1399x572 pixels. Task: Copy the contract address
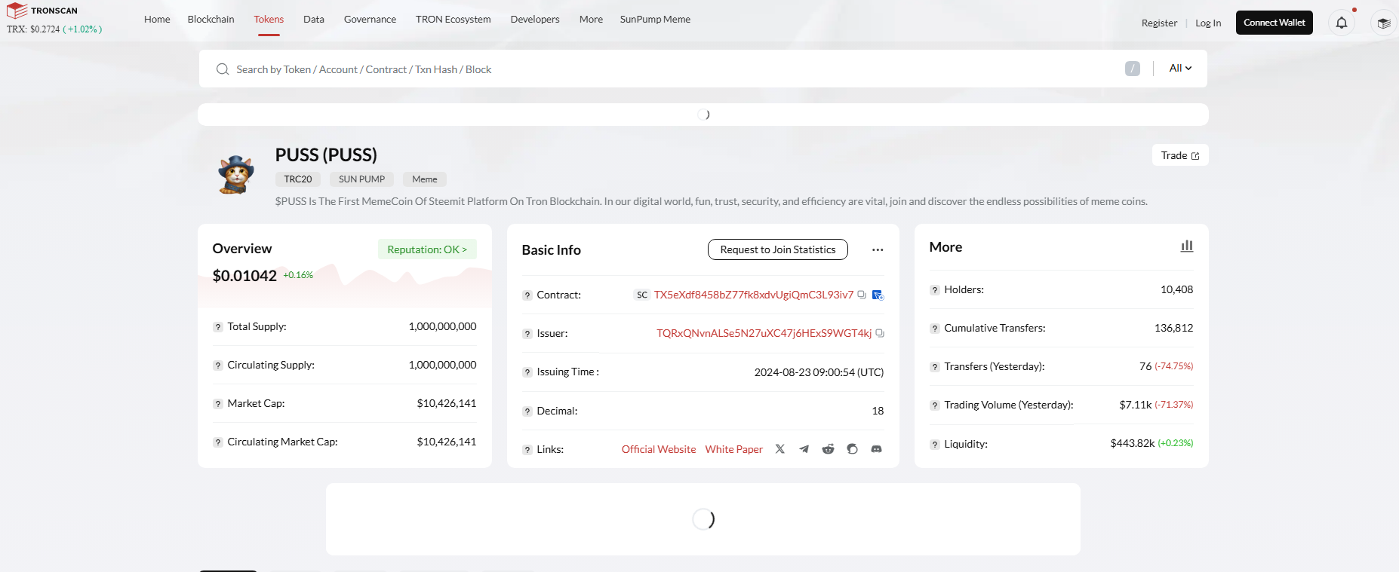click(862, 295)
